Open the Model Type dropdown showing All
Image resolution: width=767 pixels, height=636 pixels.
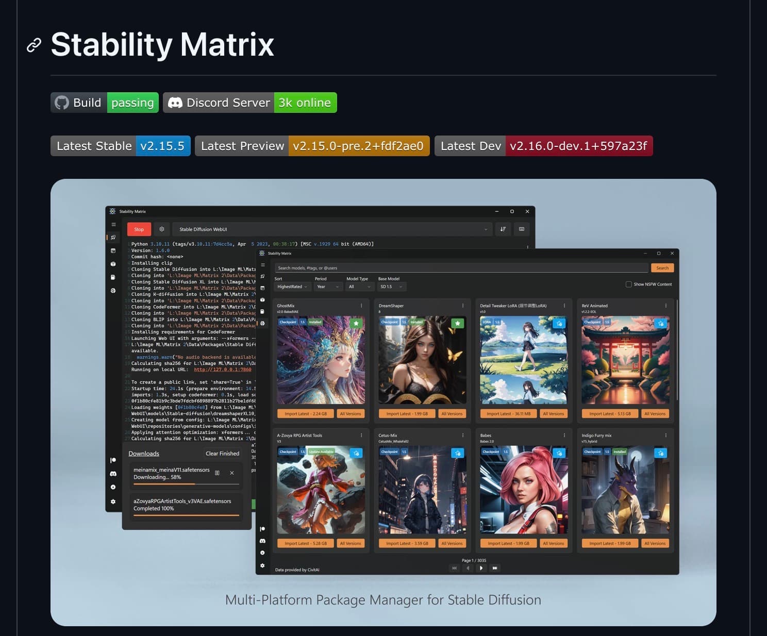point(359,287)
